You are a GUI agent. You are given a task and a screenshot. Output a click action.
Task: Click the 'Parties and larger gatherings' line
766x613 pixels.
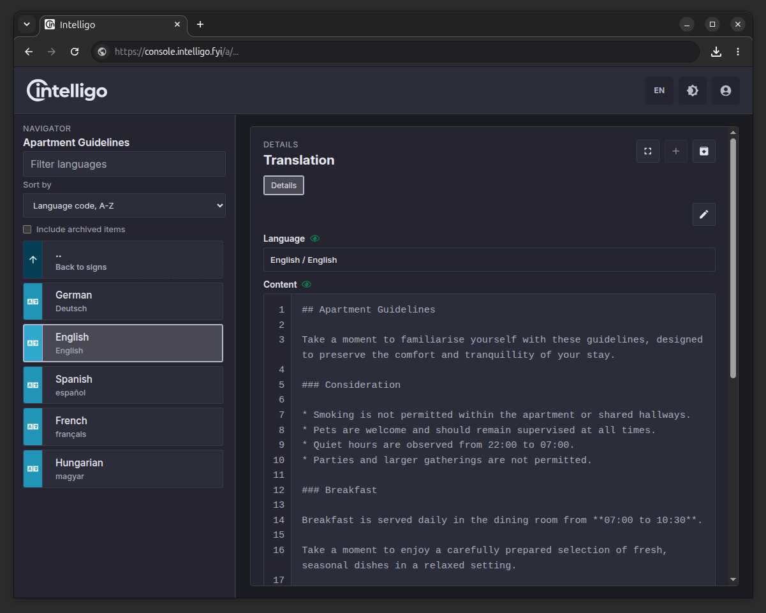pos(447,460)
